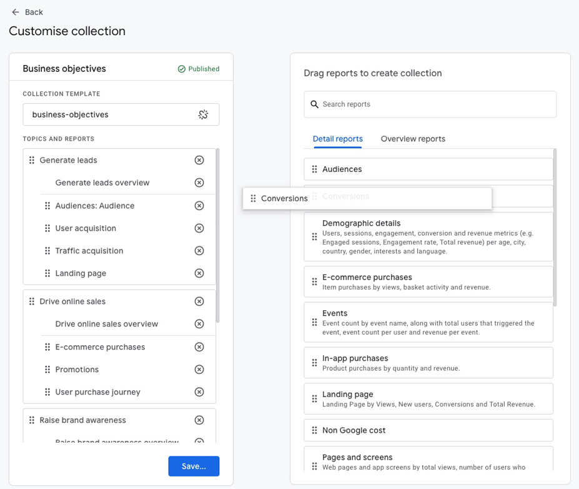Viewport: 579px width, 489px height.
Task: Remove E-commerce purchases from Drive online sales
Action: click(x=199, y=346)
